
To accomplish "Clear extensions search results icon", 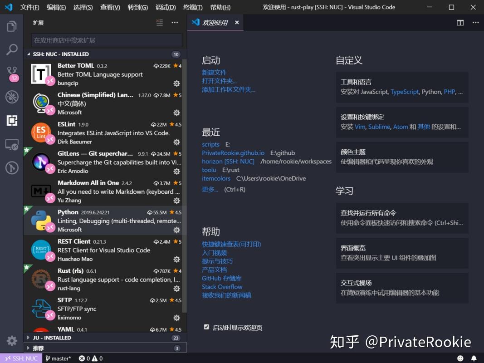I will (159, 23).
